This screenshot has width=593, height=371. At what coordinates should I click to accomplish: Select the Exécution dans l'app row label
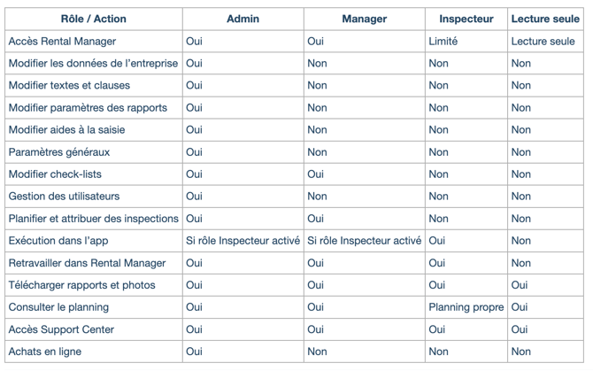tap(58, 241)
